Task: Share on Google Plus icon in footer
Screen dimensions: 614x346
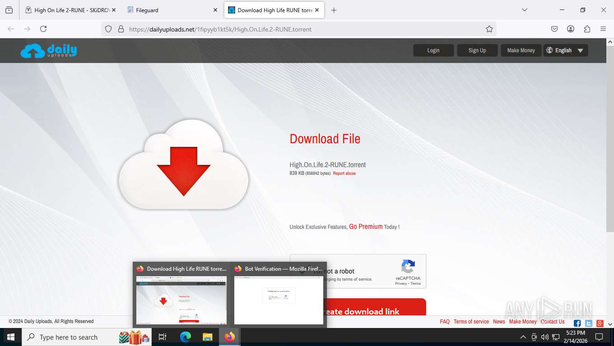Action: [600, 323]
